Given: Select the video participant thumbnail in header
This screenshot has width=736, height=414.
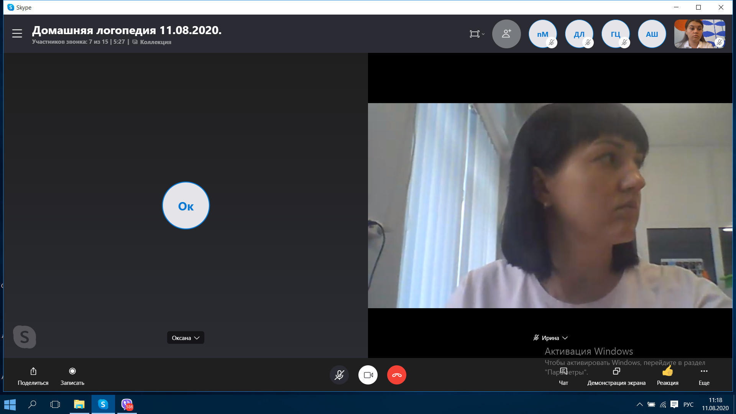Looking at the screenshot, I should [x=700, y=34].
